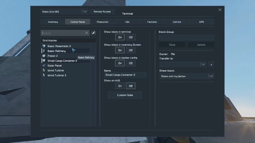Select Wind Turbine in grid blocks
This screenshot has width=255, height=143.
point(66,71)
